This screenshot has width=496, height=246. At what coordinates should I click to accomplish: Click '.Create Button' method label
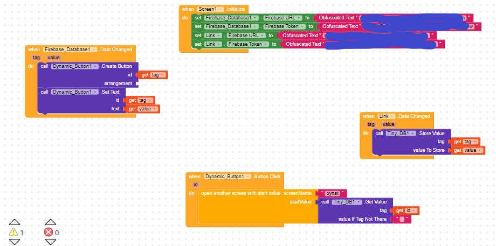[116, 66]
